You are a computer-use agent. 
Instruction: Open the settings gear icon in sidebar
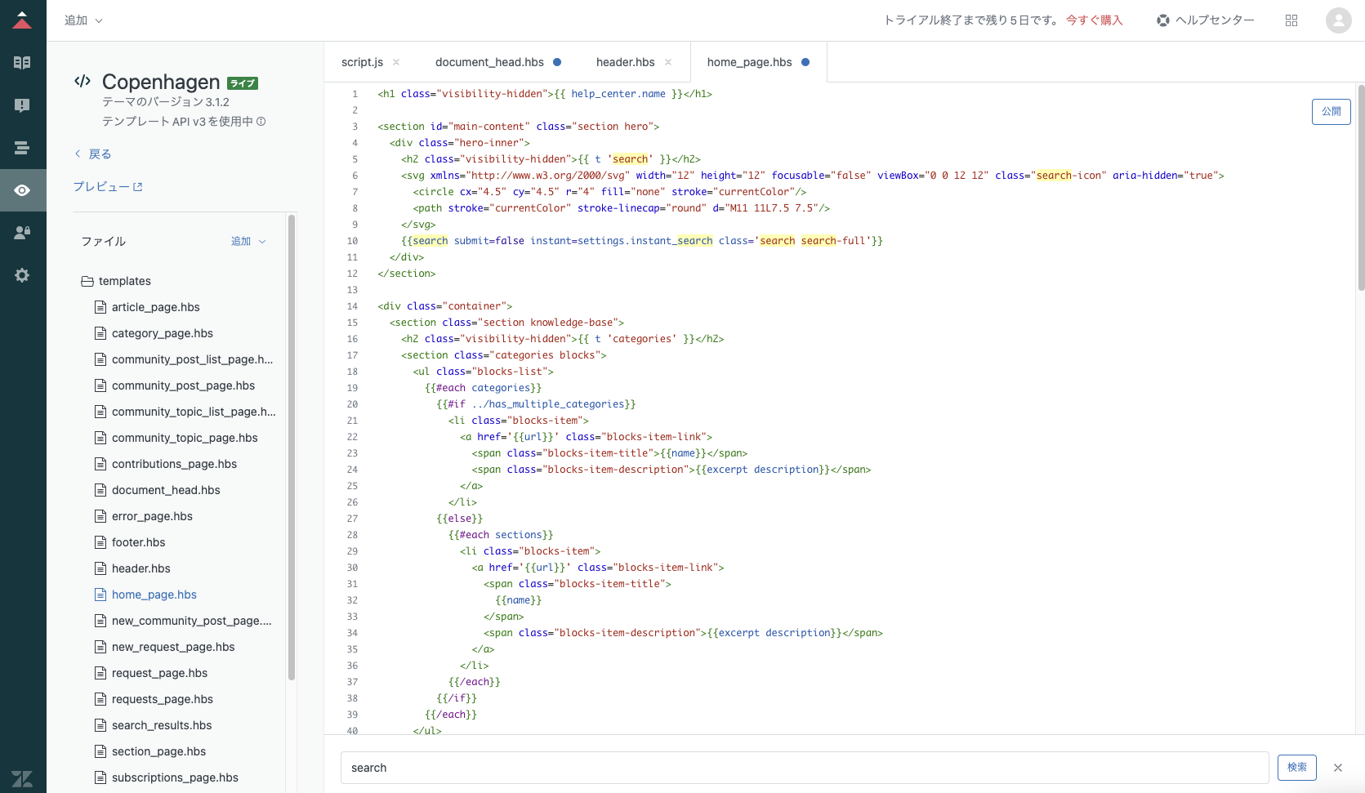[22, 275]
